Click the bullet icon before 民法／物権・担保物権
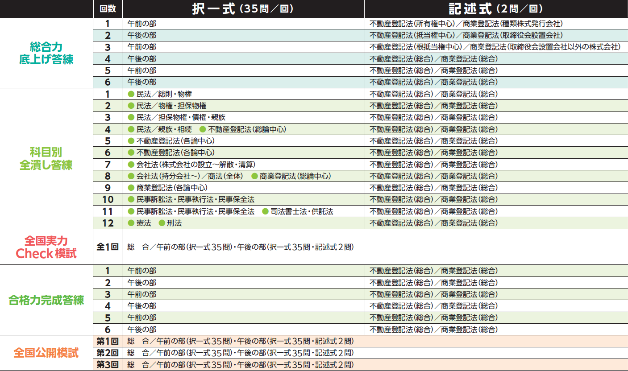The width and height of the screenshot is (628, 371). pyautogui.click(x=130, y=106)
